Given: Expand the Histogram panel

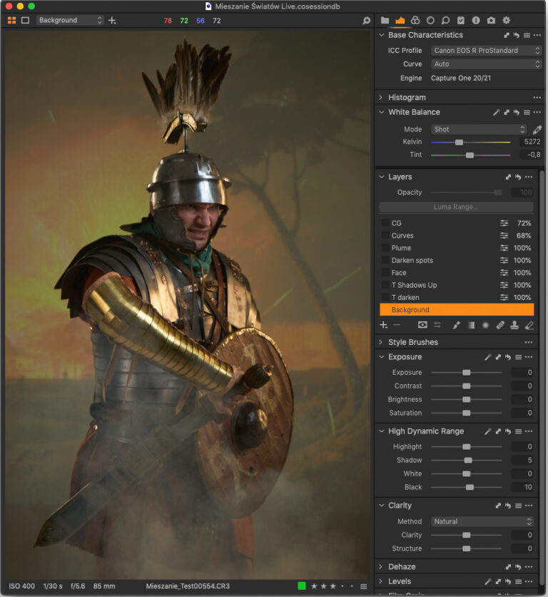Looking at the screenshot, I should 380,97.
